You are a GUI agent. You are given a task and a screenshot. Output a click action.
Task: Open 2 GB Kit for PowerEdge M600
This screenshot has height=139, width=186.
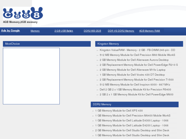click(136, 95)
